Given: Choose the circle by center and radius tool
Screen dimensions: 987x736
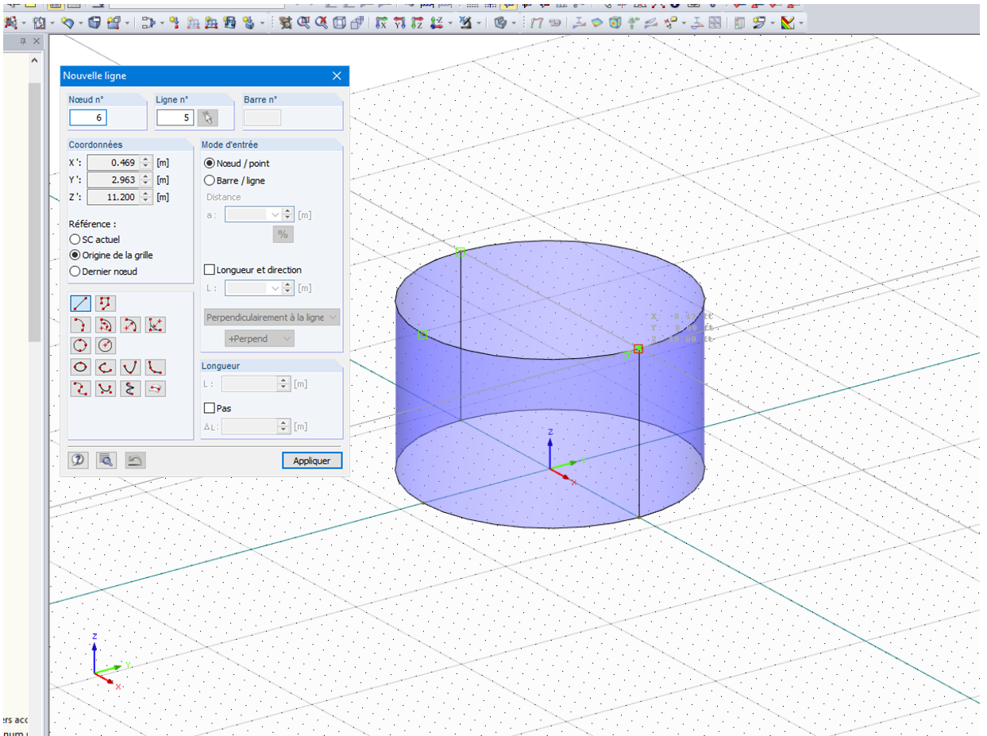Looking at the screenshot, I should [x=106, y=345].
